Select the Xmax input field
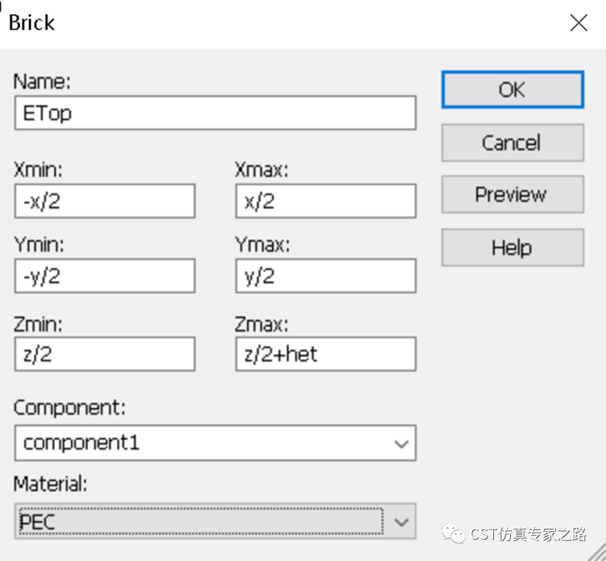The height and width of the screenshot is (561, 606). [x=326, y=201]
